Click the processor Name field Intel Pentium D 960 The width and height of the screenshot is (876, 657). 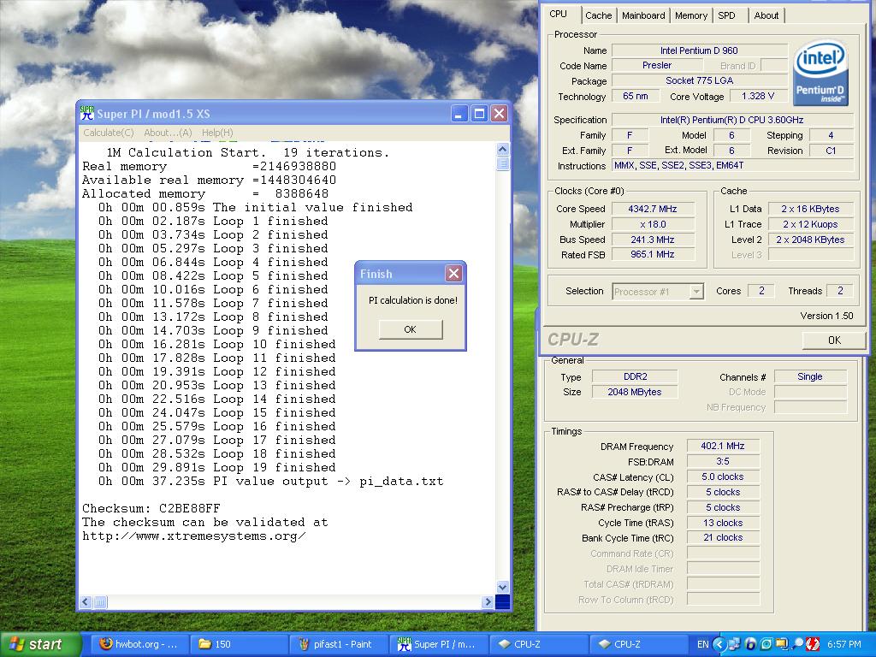pyautogui.click(x=699, y=50)
